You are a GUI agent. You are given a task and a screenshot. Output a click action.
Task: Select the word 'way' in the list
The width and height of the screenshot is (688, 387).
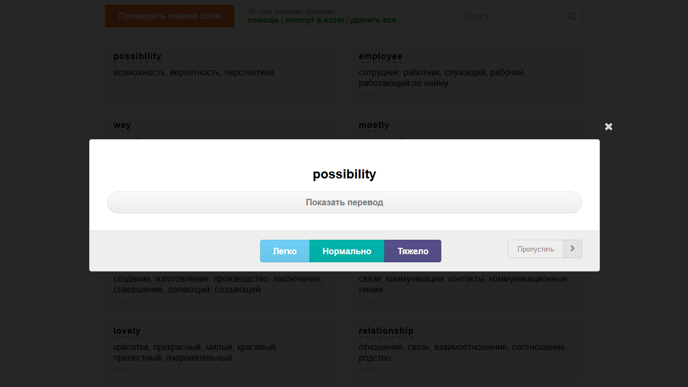point(122,125)
